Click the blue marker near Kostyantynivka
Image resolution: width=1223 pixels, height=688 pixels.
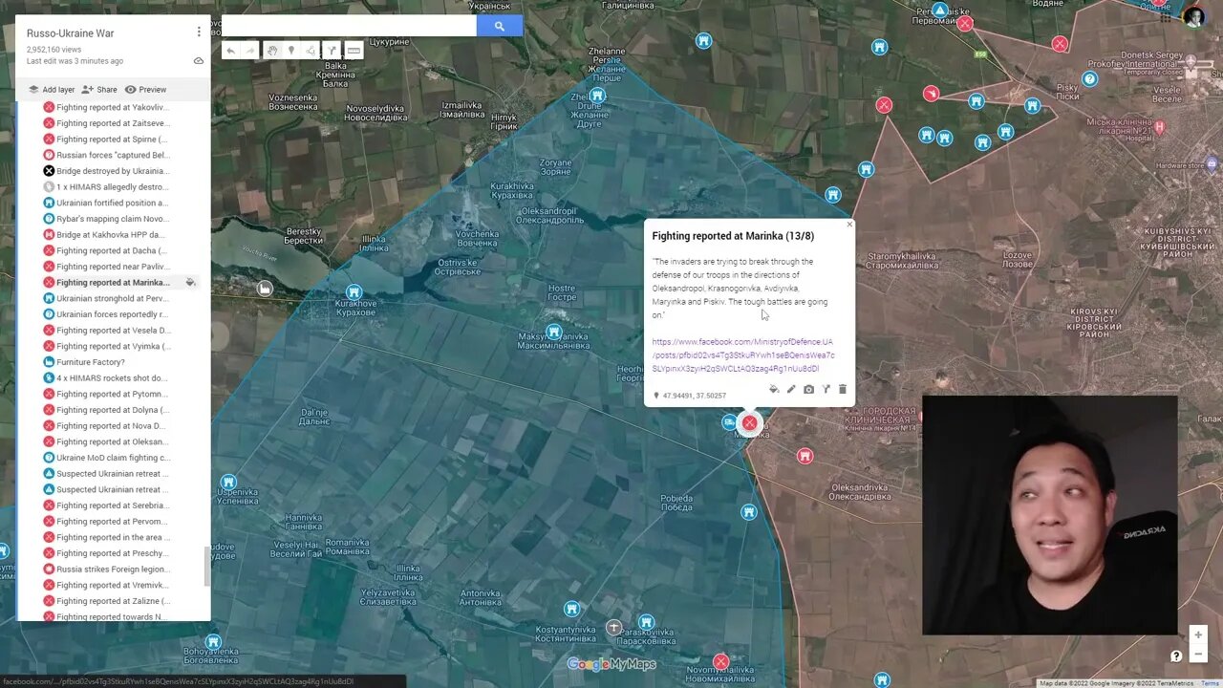point(571,609)
